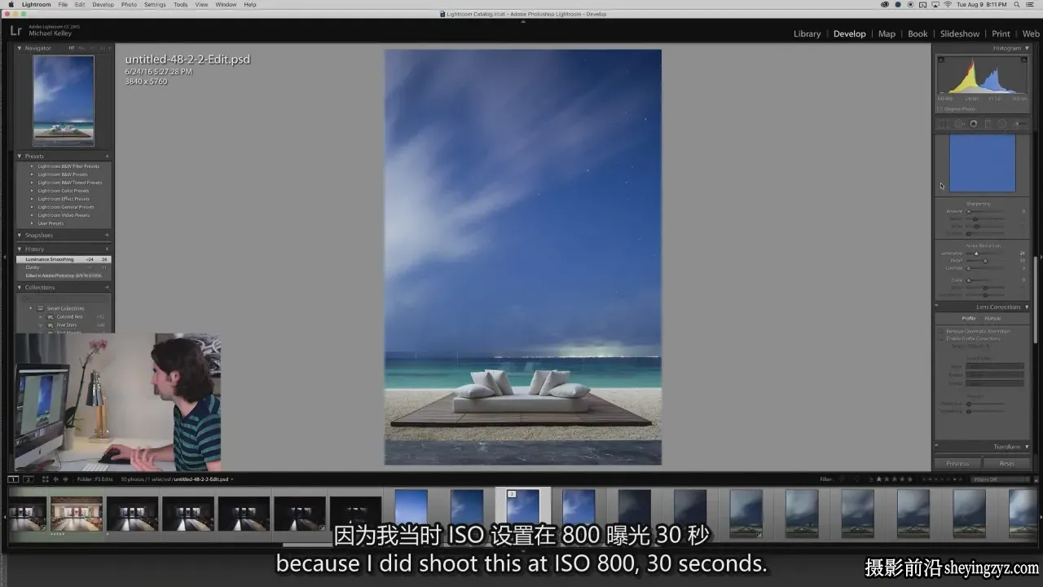Add a new snapshot with plus icon

click(107, 235)
